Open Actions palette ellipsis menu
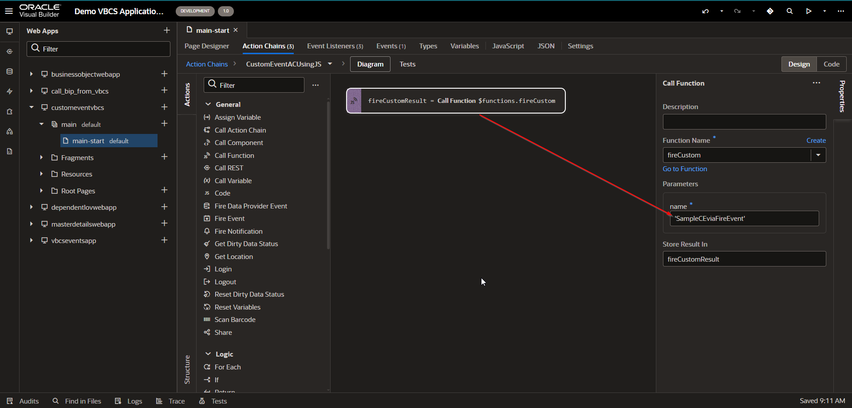852x408 pixels. [x=316, y=85]
